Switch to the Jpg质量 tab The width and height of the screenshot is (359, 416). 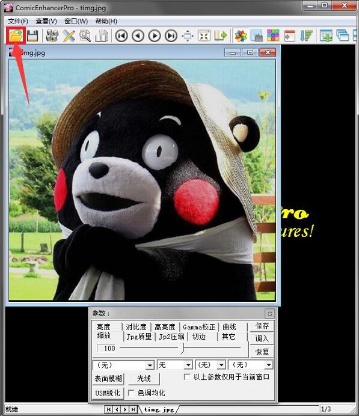[139, 337]
